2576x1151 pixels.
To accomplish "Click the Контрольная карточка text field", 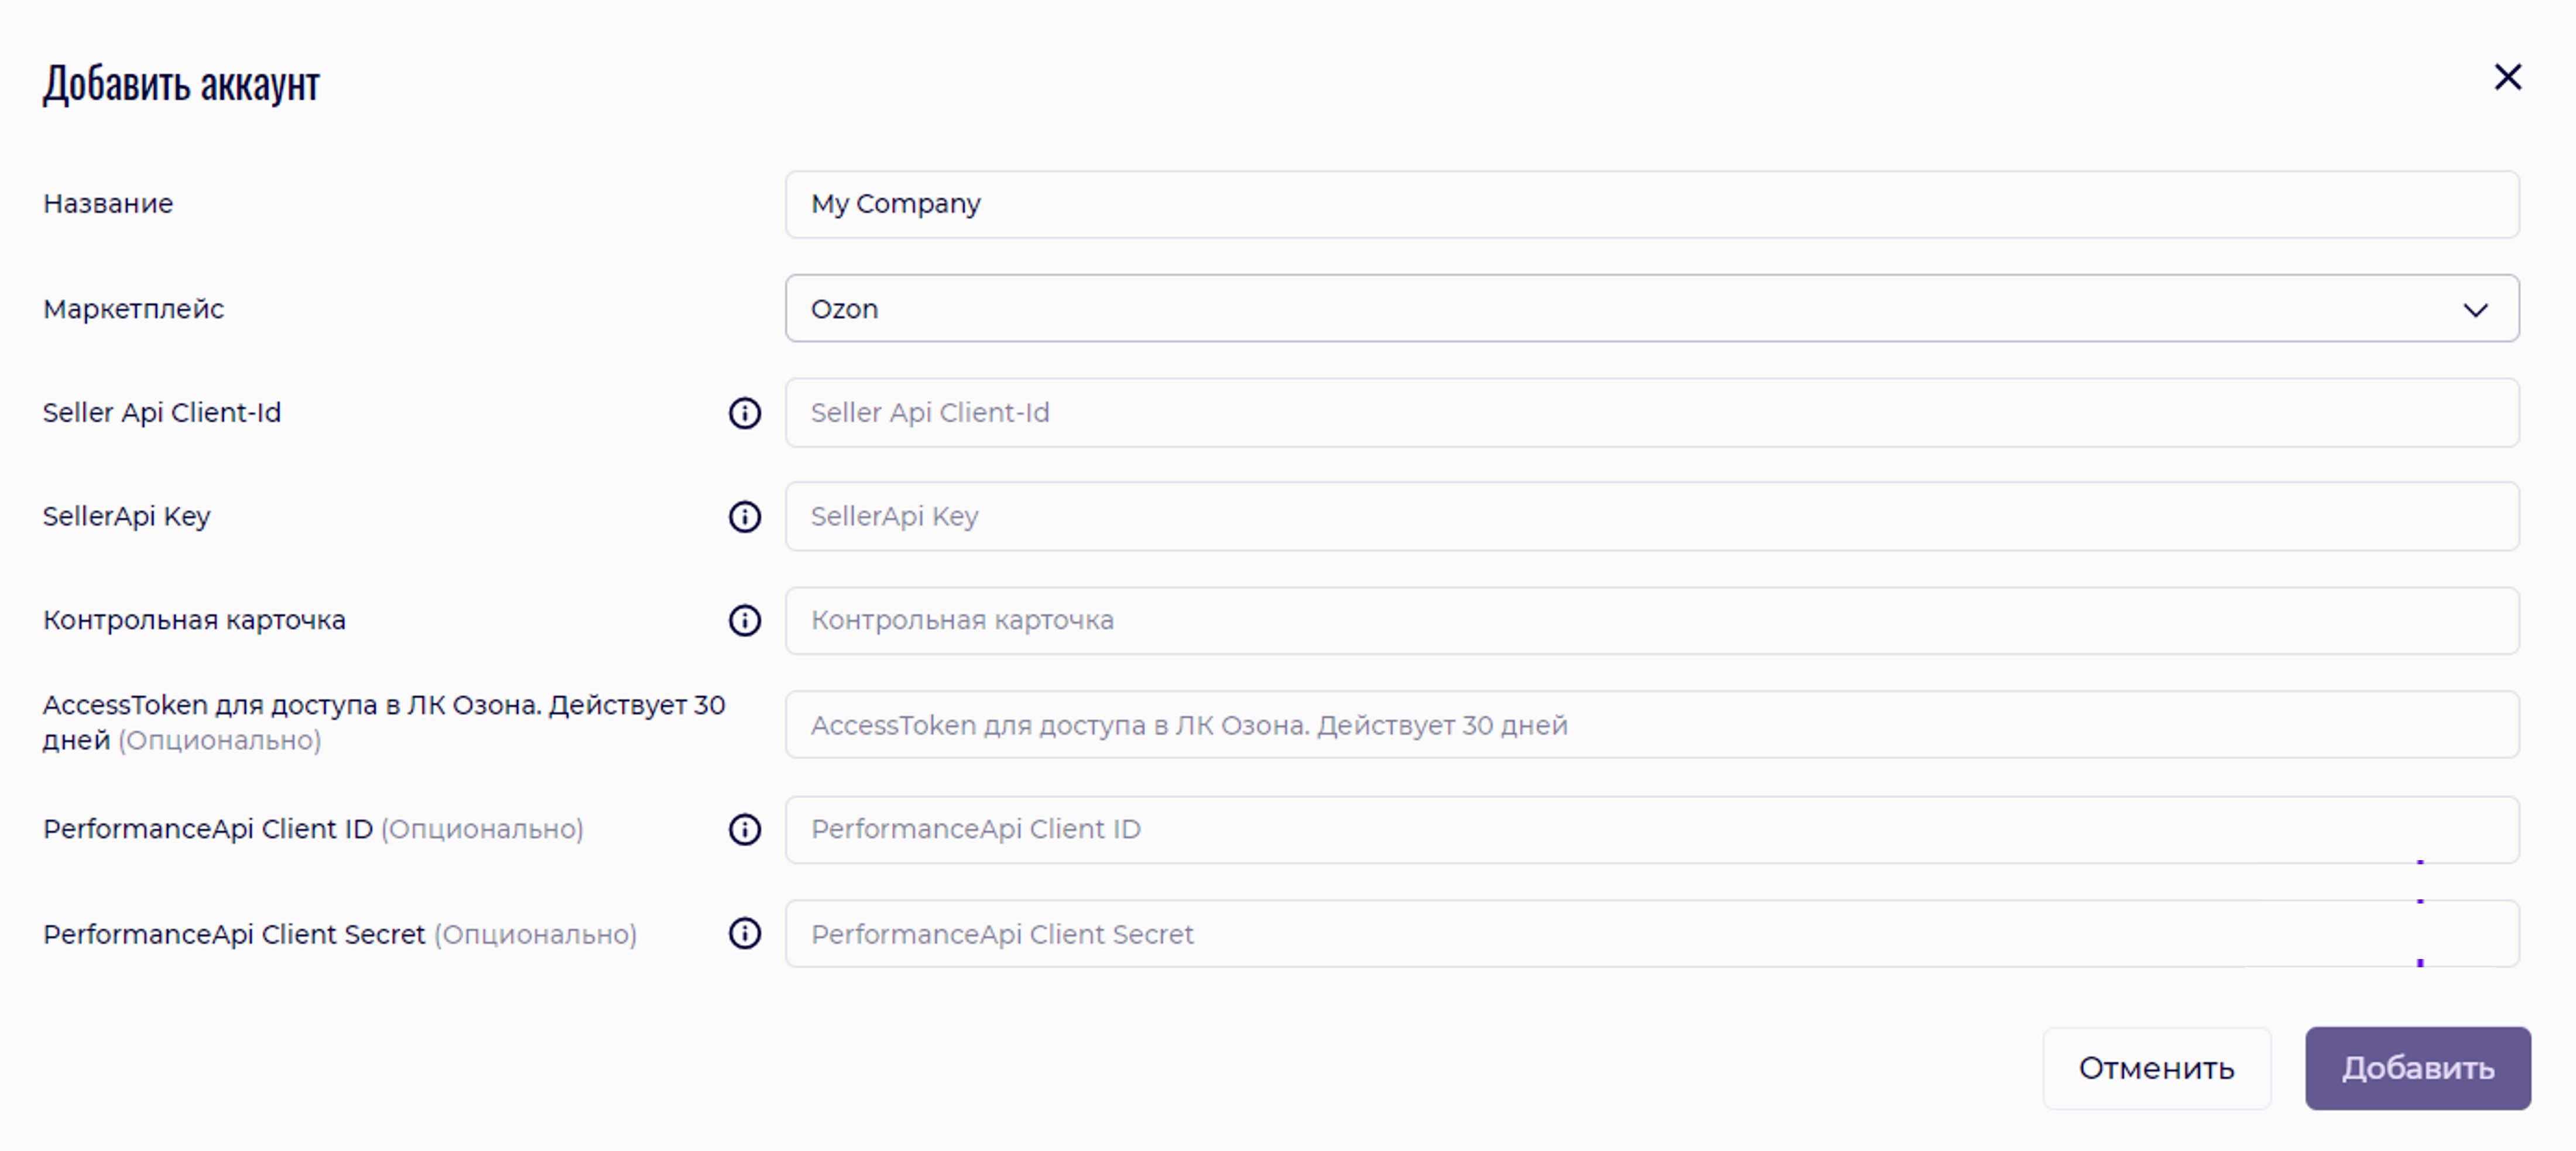I will click(1650, 620).
